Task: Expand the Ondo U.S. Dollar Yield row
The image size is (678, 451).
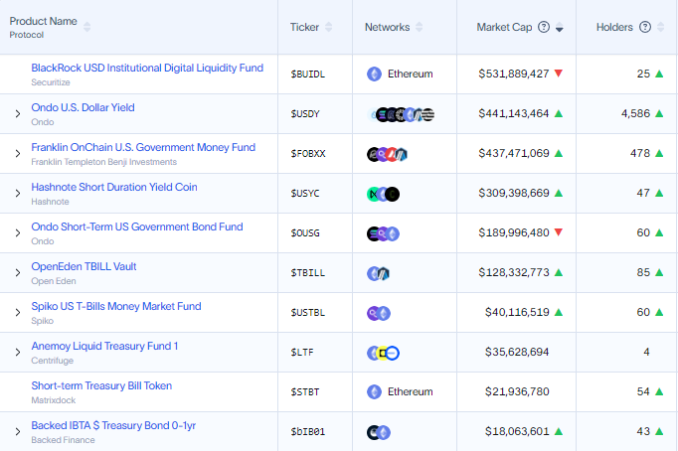Action: pos(17,114)
